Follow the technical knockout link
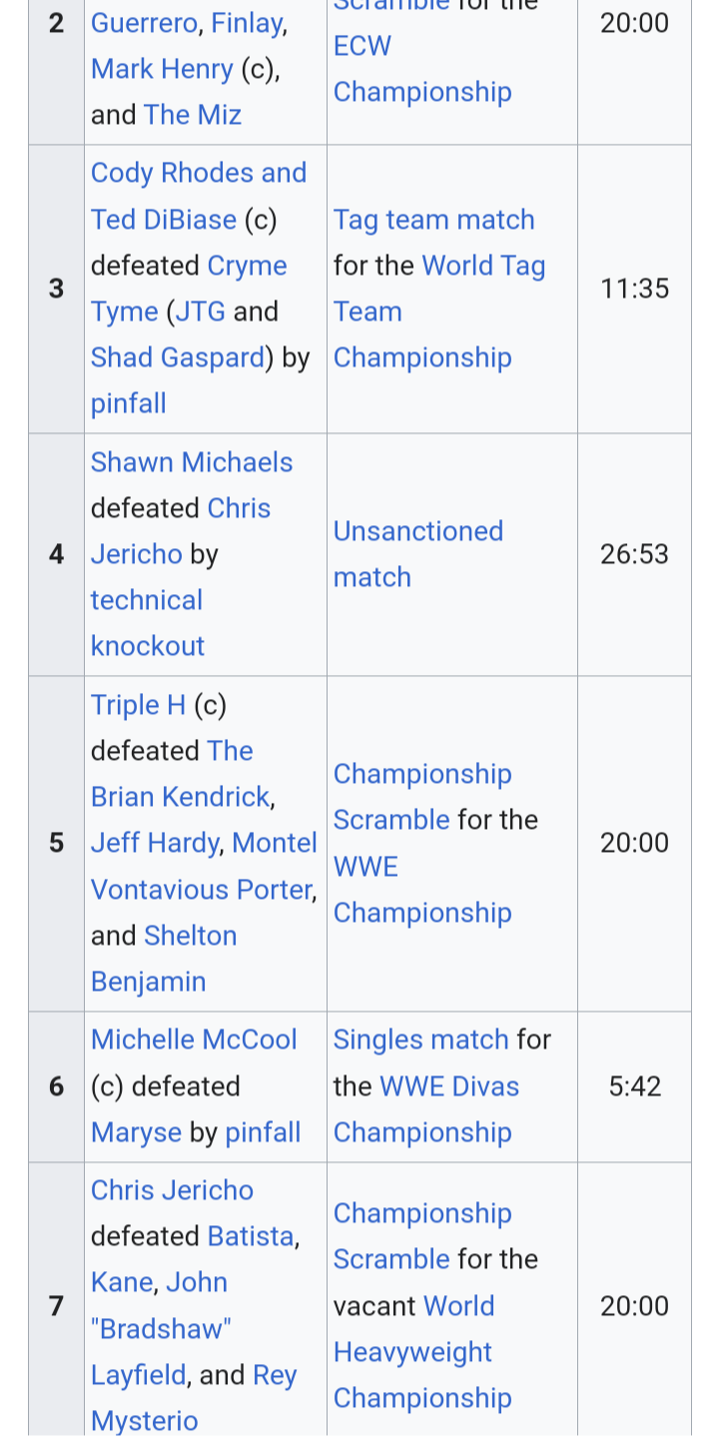The image size is (719, 1447). pyautogui.click(x=148, y=623)
